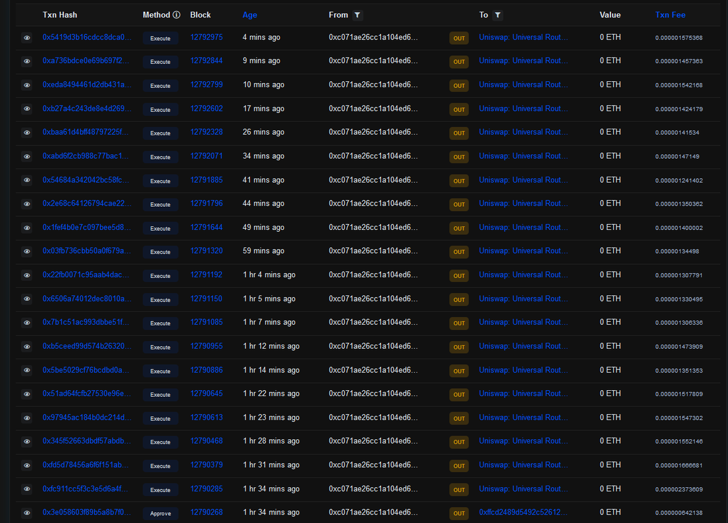Click the eye preview icon for transaction 0x7b1c51ac993dbbe51f

[27, 323]
